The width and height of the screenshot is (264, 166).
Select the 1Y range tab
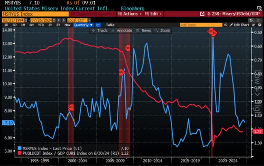point(50,25)
